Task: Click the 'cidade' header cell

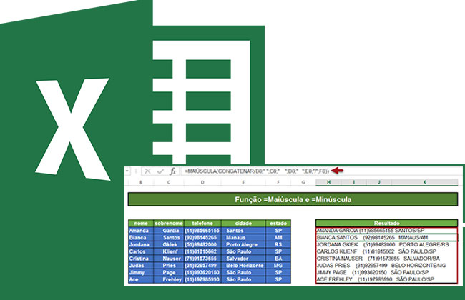Action: (x=243, y=224)
